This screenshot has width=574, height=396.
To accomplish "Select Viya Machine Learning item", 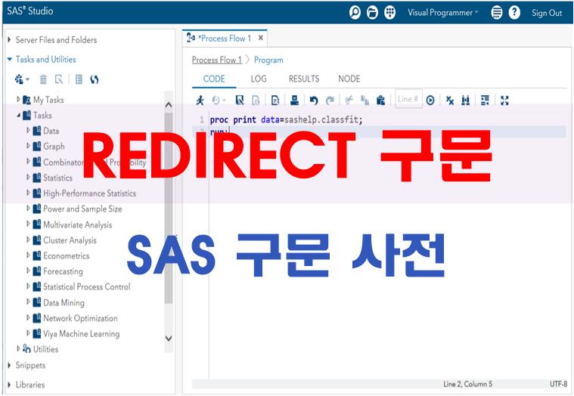I will point(81,334).
